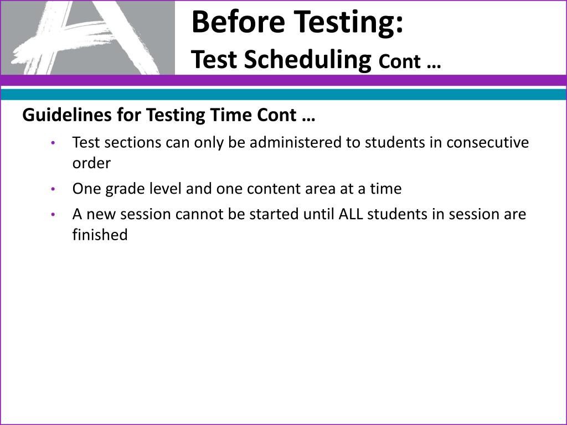Click the 'Cont …' text in subtitle
Image resolution: width=567 pixels, height=425 pixels.
409,61
